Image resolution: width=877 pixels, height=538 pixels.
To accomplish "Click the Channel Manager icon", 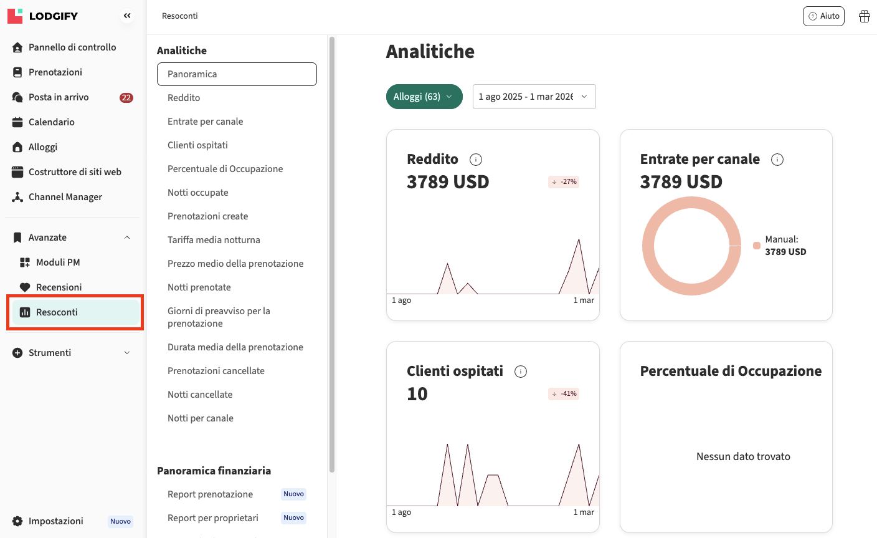I will 17,197.
